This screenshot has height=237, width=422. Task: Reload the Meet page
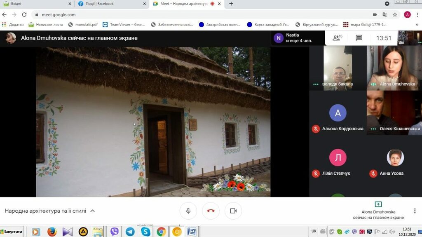point(24,14)
